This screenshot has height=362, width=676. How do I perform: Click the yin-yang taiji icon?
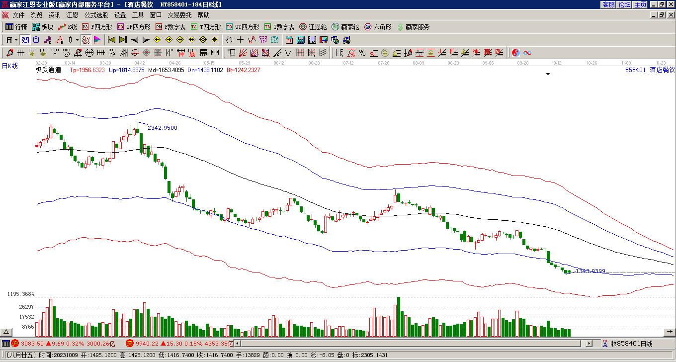click(x=516, y=53)
